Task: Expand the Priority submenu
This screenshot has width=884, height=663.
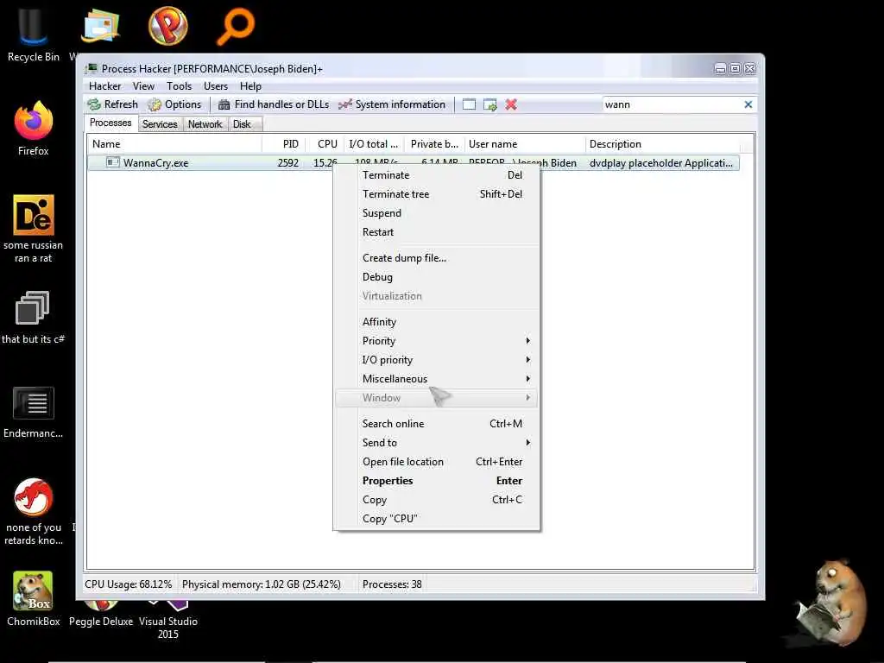Action: pyautogui.click(x=436, y=341)
